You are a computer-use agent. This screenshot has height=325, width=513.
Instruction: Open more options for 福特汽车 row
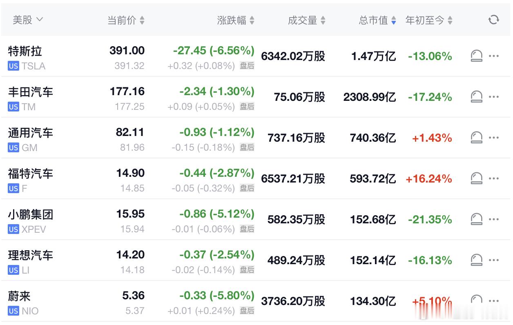coord(494,178)
